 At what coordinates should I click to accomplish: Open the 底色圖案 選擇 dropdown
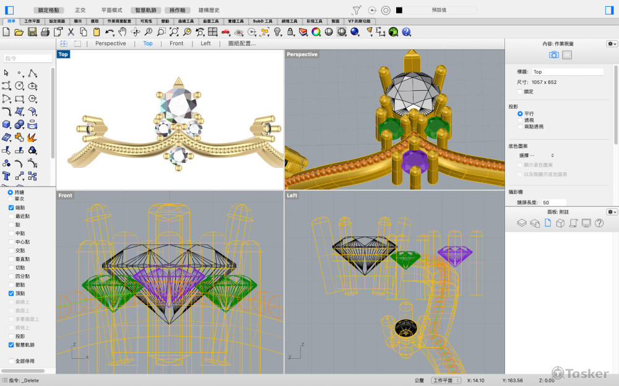point(537,156)
